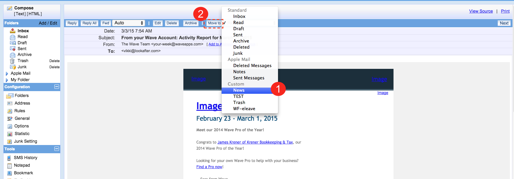Viewport: 514px width, 179px height.
Task: Click the toolbar Delete button
Action: [x=172, y=23]
